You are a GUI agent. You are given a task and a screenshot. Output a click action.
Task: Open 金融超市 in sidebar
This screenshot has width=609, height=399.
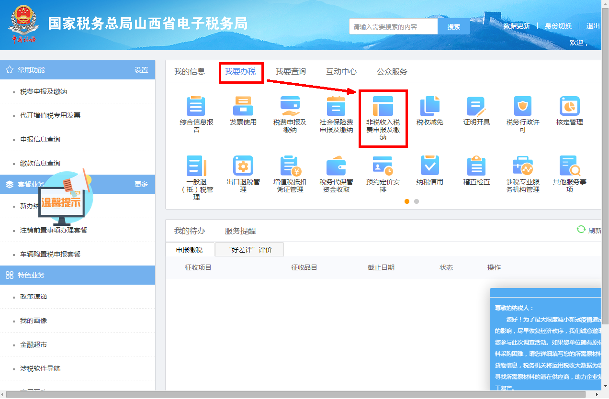click(34, 344)
